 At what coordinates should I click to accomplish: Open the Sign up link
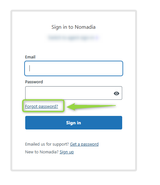(x=67, y=152)
